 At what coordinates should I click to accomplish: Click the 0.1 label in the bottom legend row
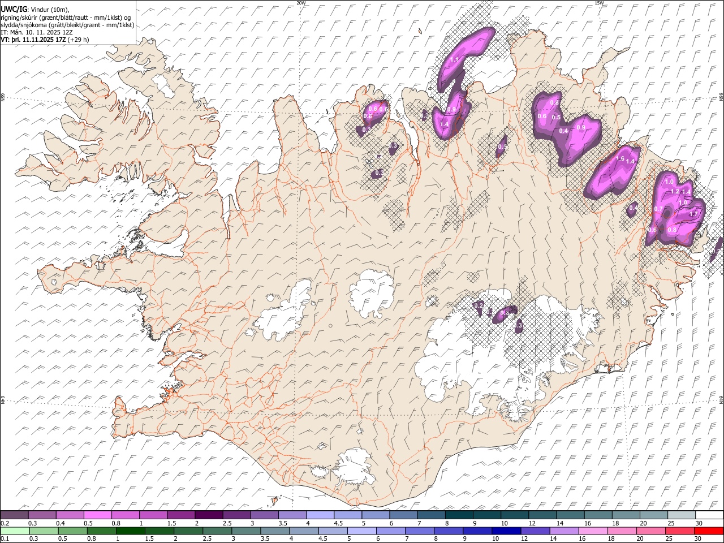pos(5,539)
